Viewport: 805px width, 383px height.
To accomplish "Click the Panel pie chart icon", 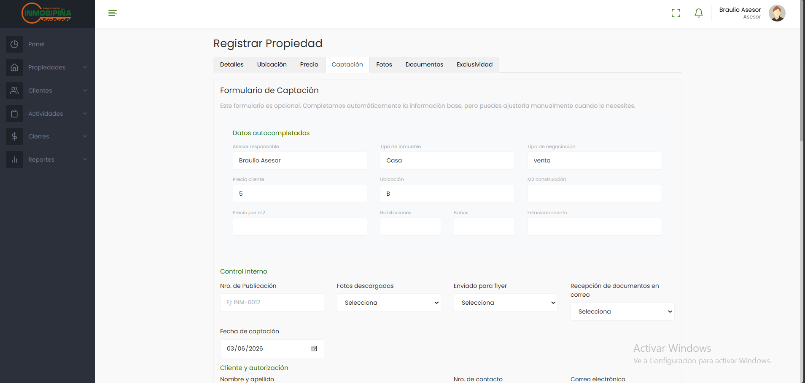I will pos(14,44).
